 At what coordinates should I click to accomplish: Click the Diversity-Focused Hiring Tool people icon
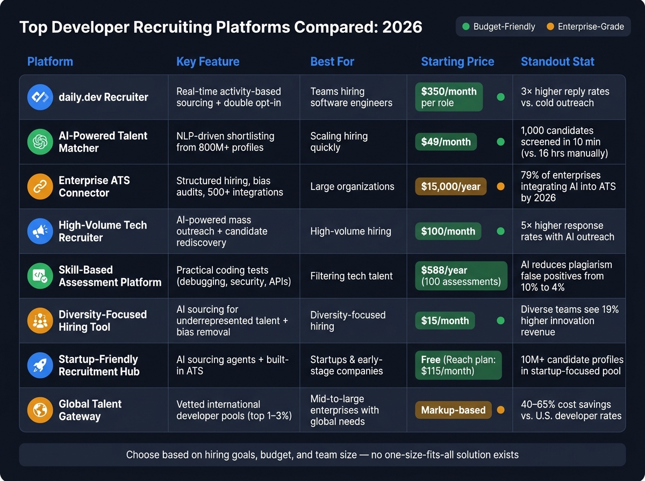pyautogui.click(x=40, y=320)
